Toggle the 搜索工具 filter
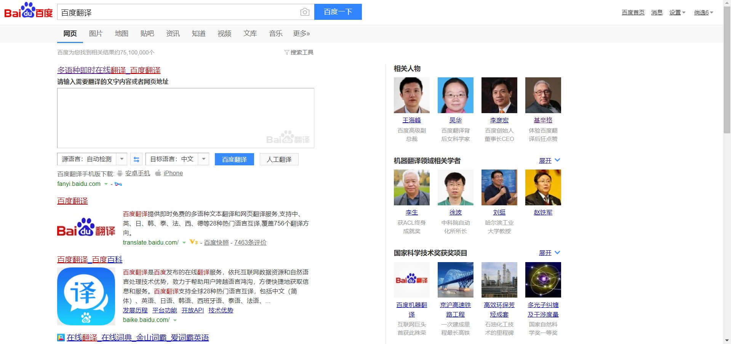Viewport: 731px width, 344px height. (x=299, y=52)
